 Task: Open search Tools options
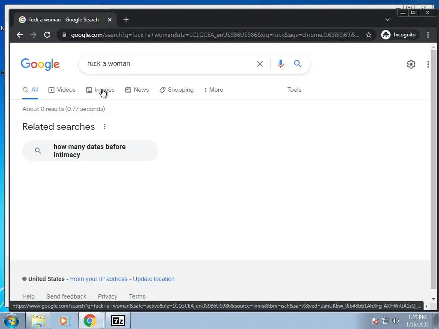pyautogui.click(x=294, y=90)
